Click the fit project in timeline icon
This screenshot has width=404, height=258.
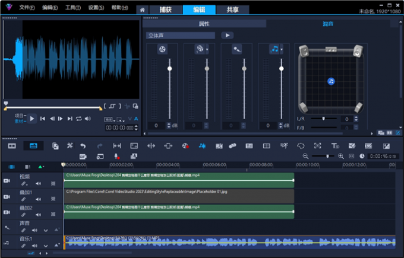[x=352, y=156]
